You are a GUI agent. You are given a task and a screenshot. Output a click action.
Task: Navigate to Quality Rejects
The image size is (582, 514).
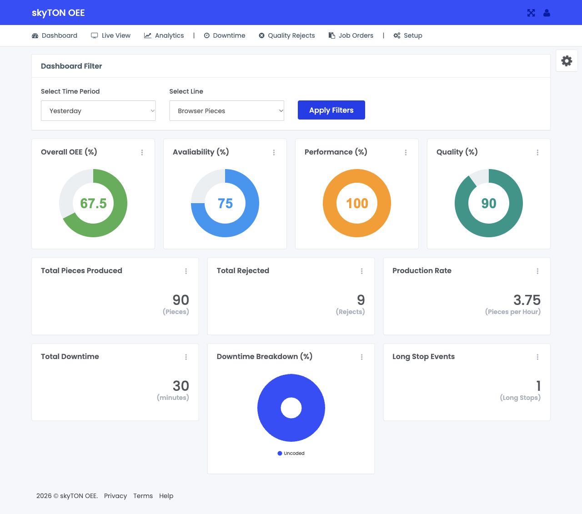click(287, 35)
